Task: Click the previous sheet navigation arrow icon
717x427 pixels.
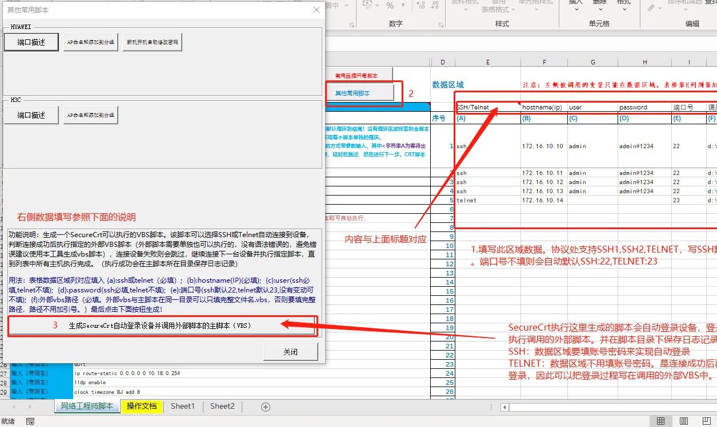Action: (14, 406)
